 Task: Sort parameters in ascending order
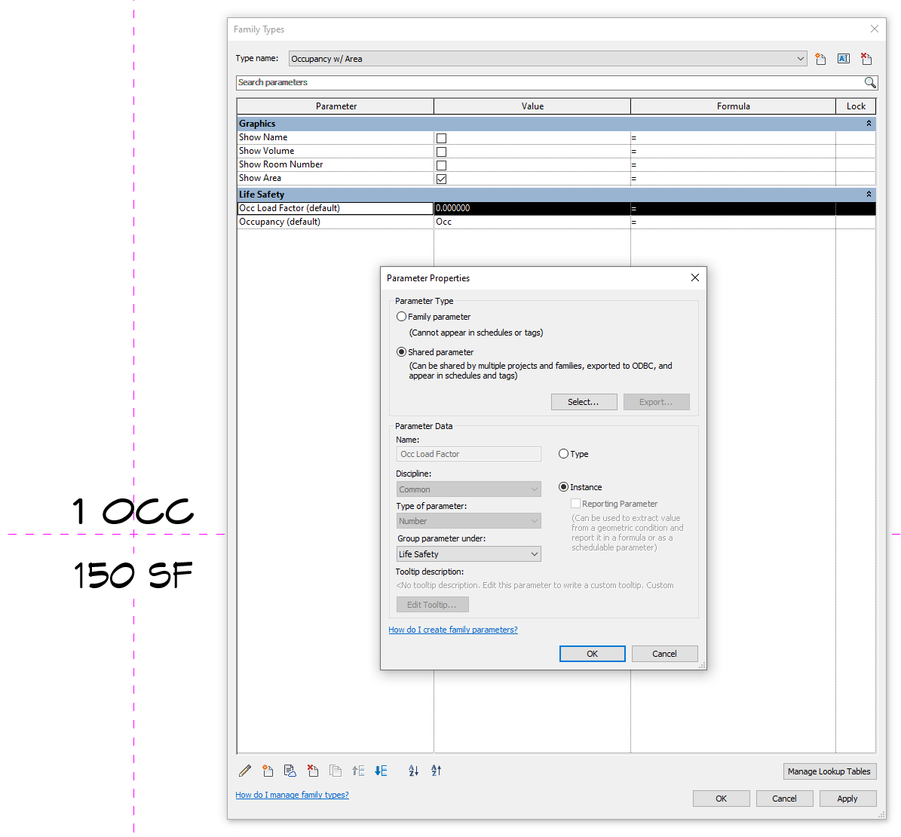(x=413, y=771)
